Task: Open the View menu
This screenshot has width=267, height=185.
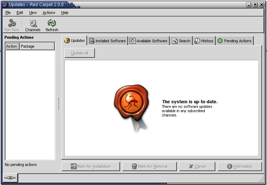Action: (x=33, y=13)
